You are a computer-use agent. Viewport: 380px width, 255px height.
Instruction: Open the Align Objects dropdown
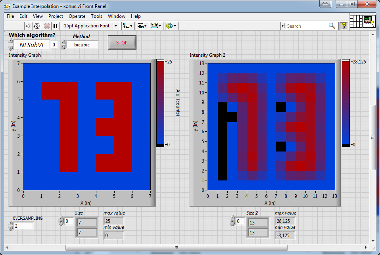(x=128, y=26)
